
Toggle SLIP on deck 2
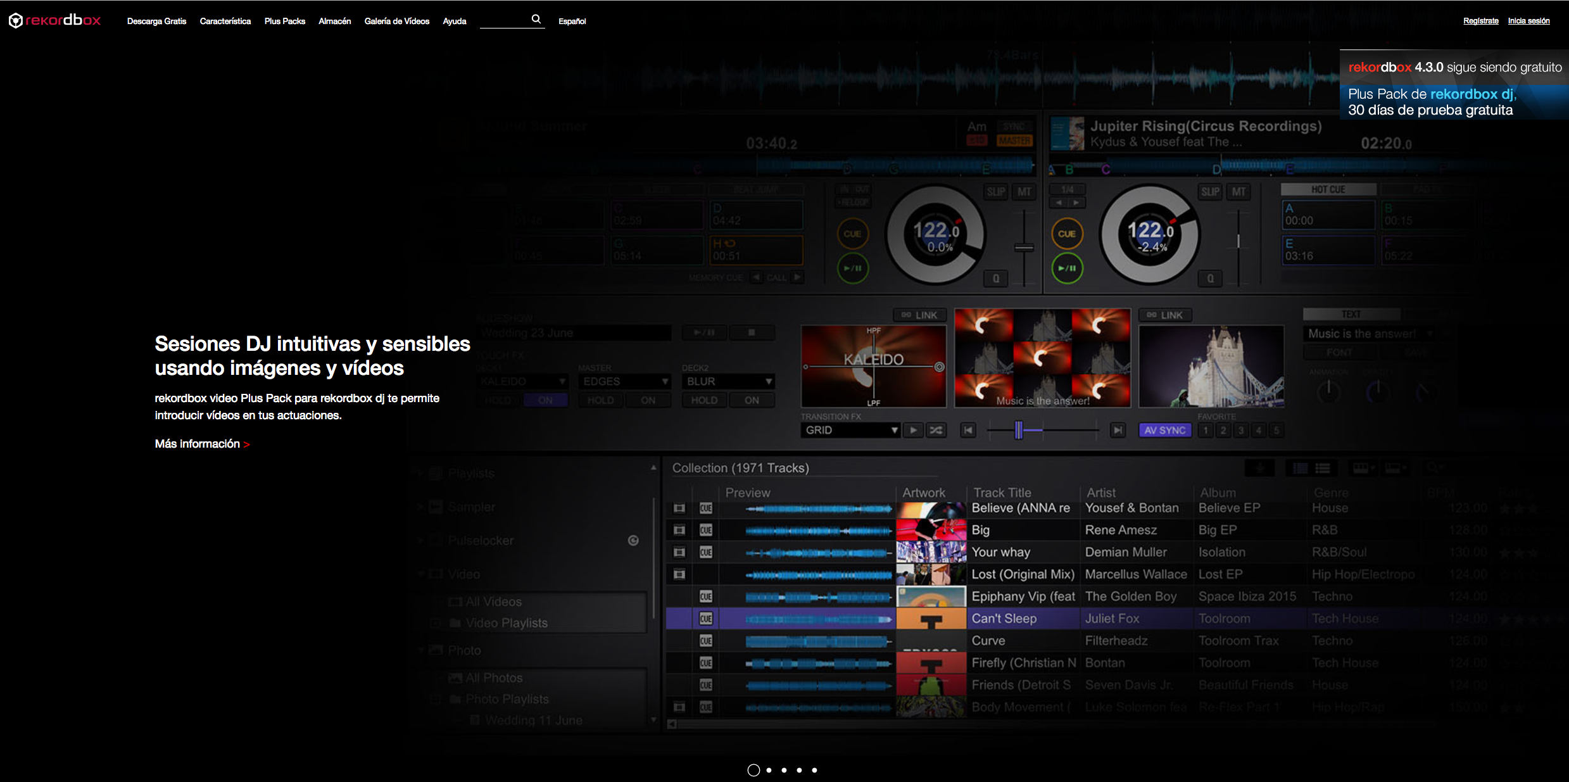click(1210, 192)
